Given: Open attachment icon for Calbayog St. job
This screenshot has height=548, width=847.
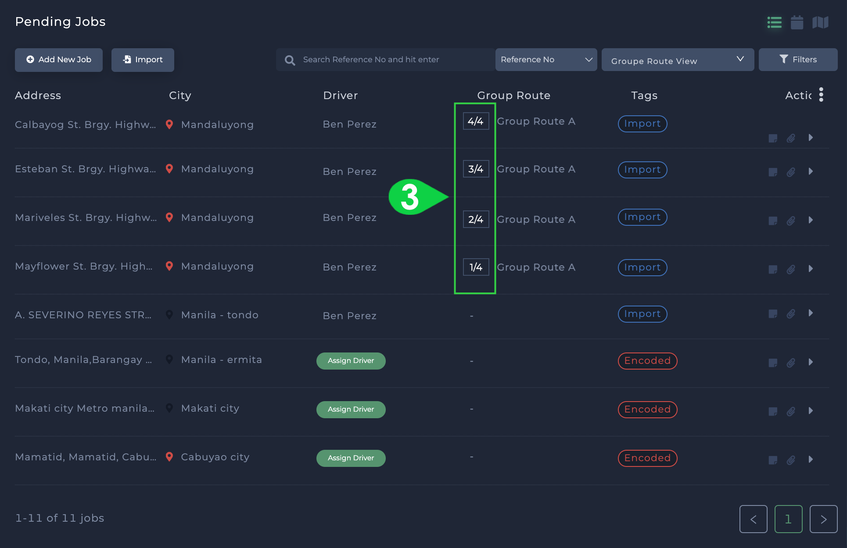Looking at the screenshot, I should pyautogui.click(x=791, y=139).
